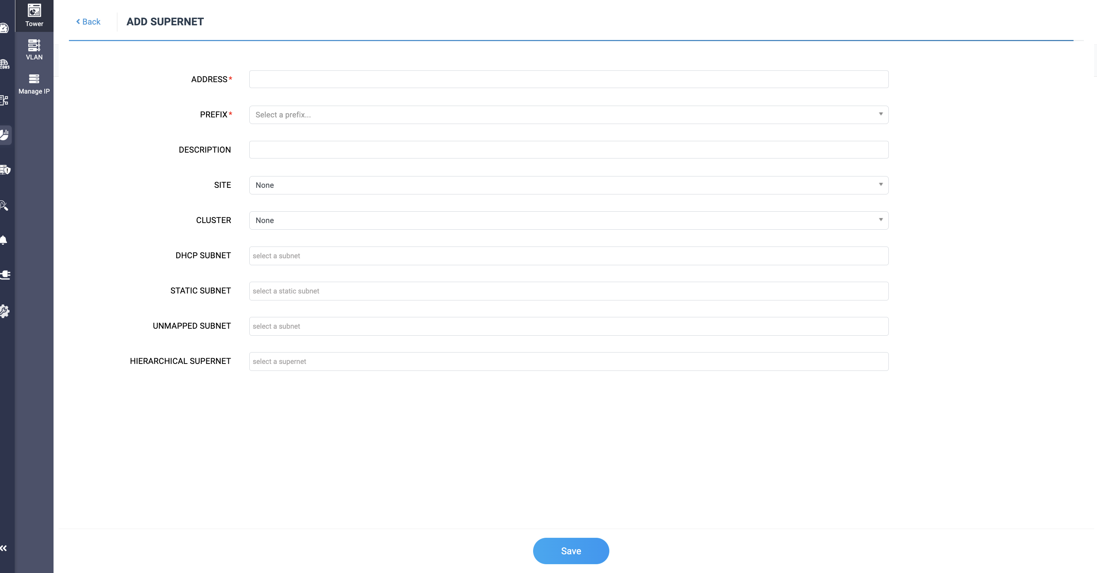This screenshot has height=573, width=1097.
Task: Go back using the Back link
Action: pyautogui.click(x=88, y=22)
